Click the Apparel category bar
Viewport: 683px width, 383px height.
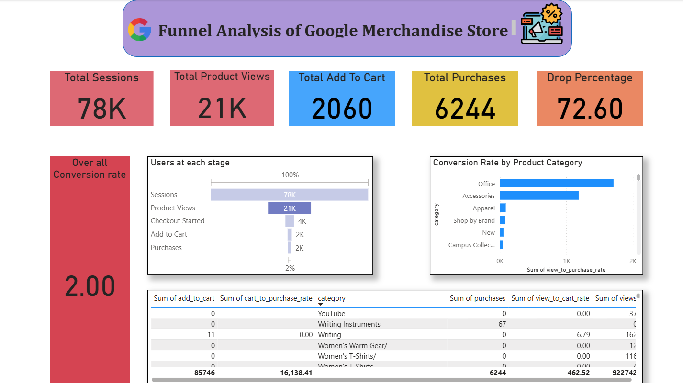pyautogui.click(x=503, y=208)
